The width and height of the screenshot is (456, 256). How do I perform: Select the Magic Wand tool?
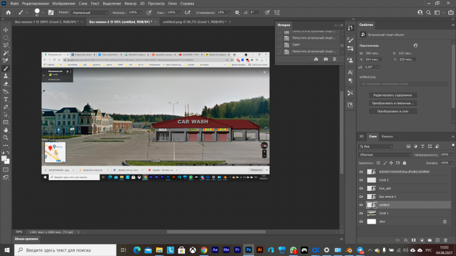(x=6, y=53)
